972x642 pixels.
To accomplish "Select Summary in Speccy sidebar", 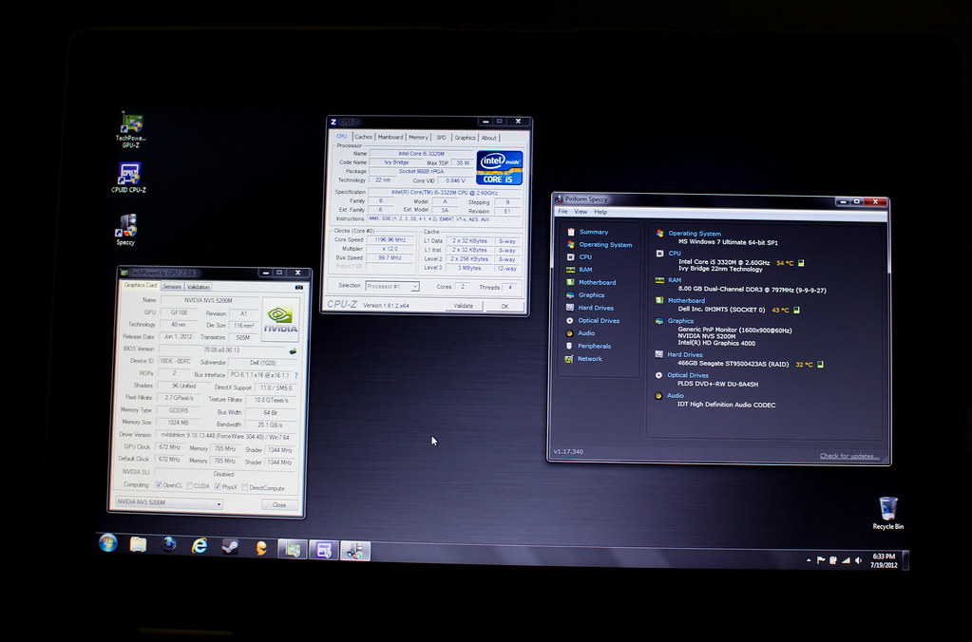I will pos(593,232).
